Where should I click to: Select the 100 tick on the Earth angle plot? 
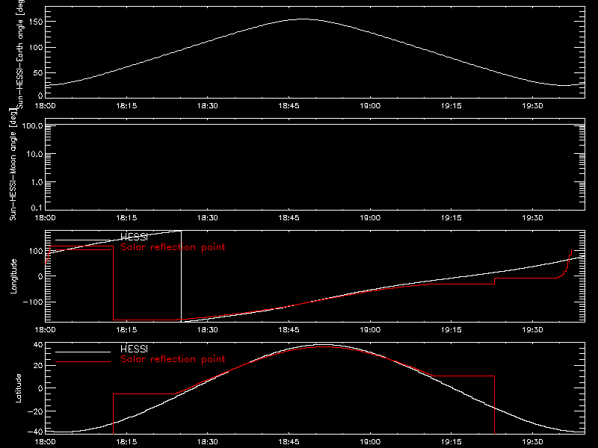36,47
